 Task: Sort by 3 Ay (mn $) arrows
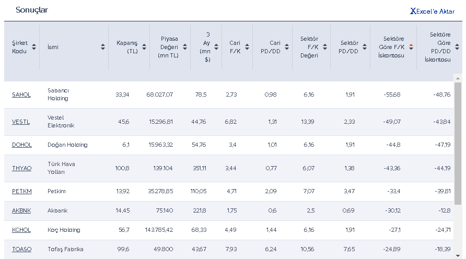coord(216,47)
